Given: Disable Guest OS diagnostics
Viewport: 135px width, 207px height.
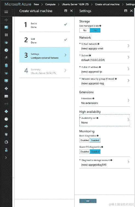Looking at the screenshot, I should coord(85,152).
